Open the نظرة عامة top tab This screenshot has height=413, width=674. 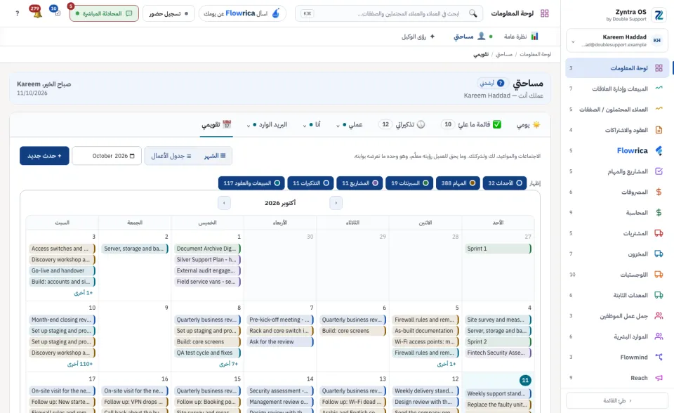click(521, 37)
